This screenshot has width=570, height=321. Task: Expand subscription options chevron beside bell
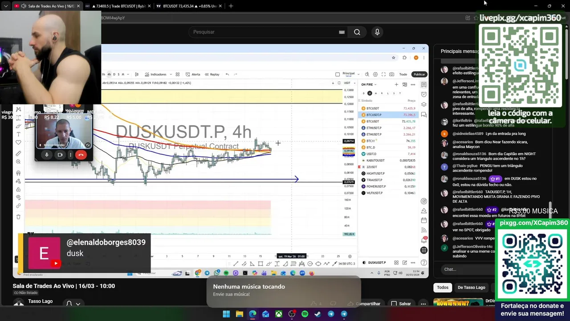click(78, 304)
